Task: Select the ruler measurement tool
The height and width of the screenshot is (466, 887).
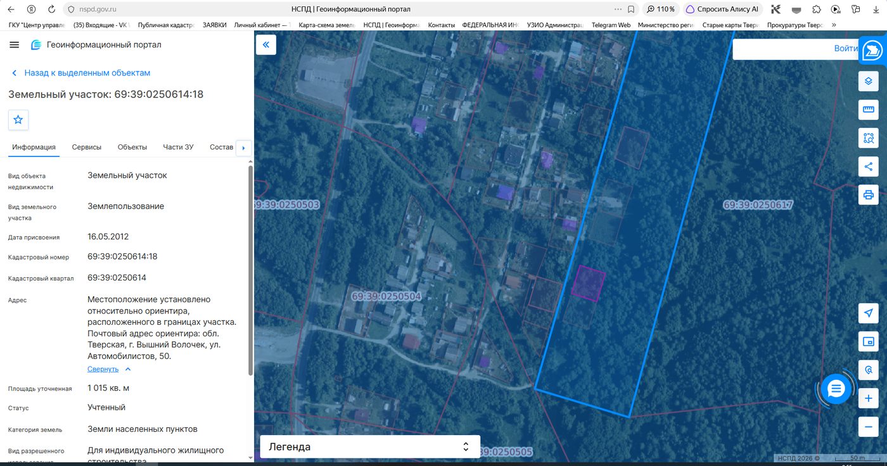Action: [869, 110]
